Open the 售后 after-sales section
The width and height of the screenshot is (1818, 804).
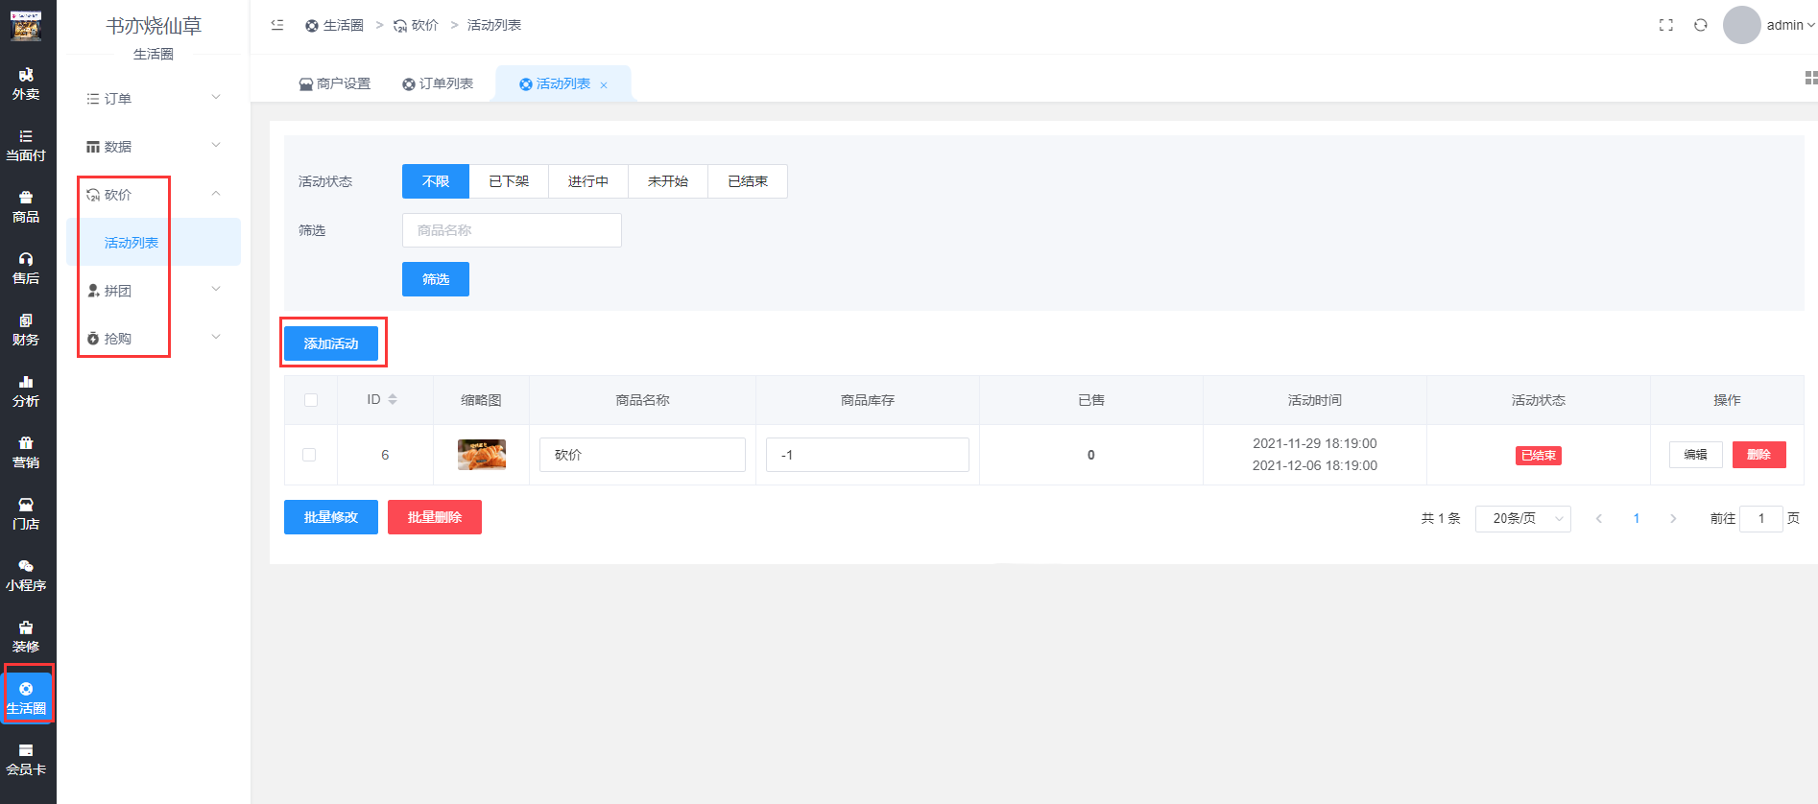click(x=26, y=269)
